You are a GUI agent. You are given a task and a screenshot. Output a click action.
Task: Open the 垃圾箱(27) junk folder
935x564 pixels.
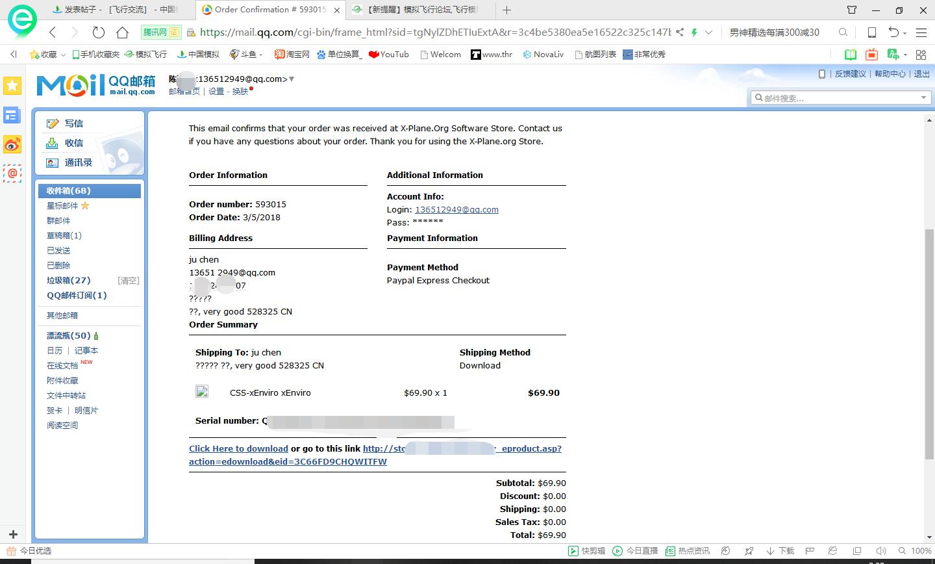pyautogui.click(x=69, y=280)
